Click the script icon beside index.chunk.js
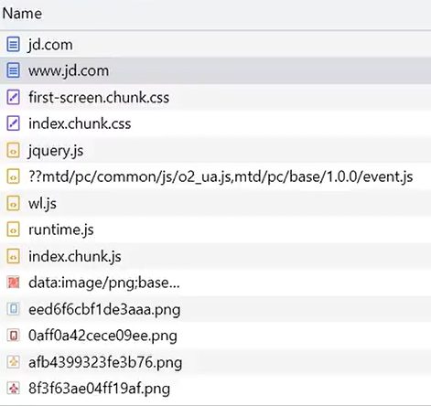Image resolution: width=431 pixels, height=406 pixels. click(13, 256)
